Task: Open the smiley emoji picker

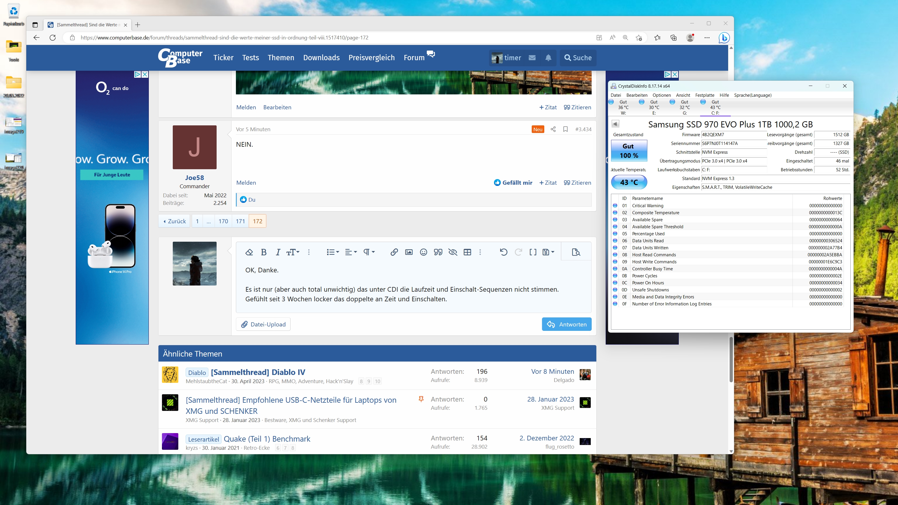Action: (423, 252)
